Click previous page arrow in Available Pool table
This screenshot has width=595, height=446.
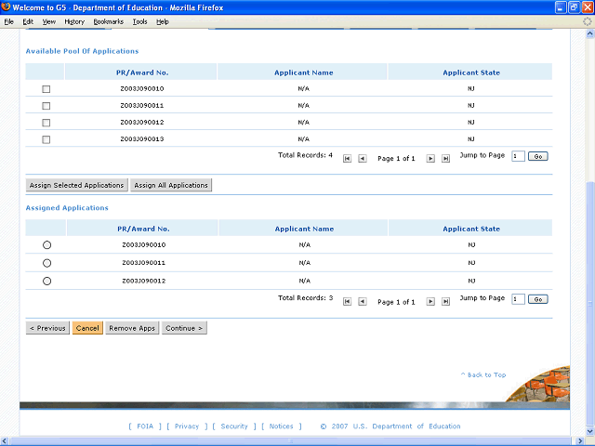[x=363, y=158]
